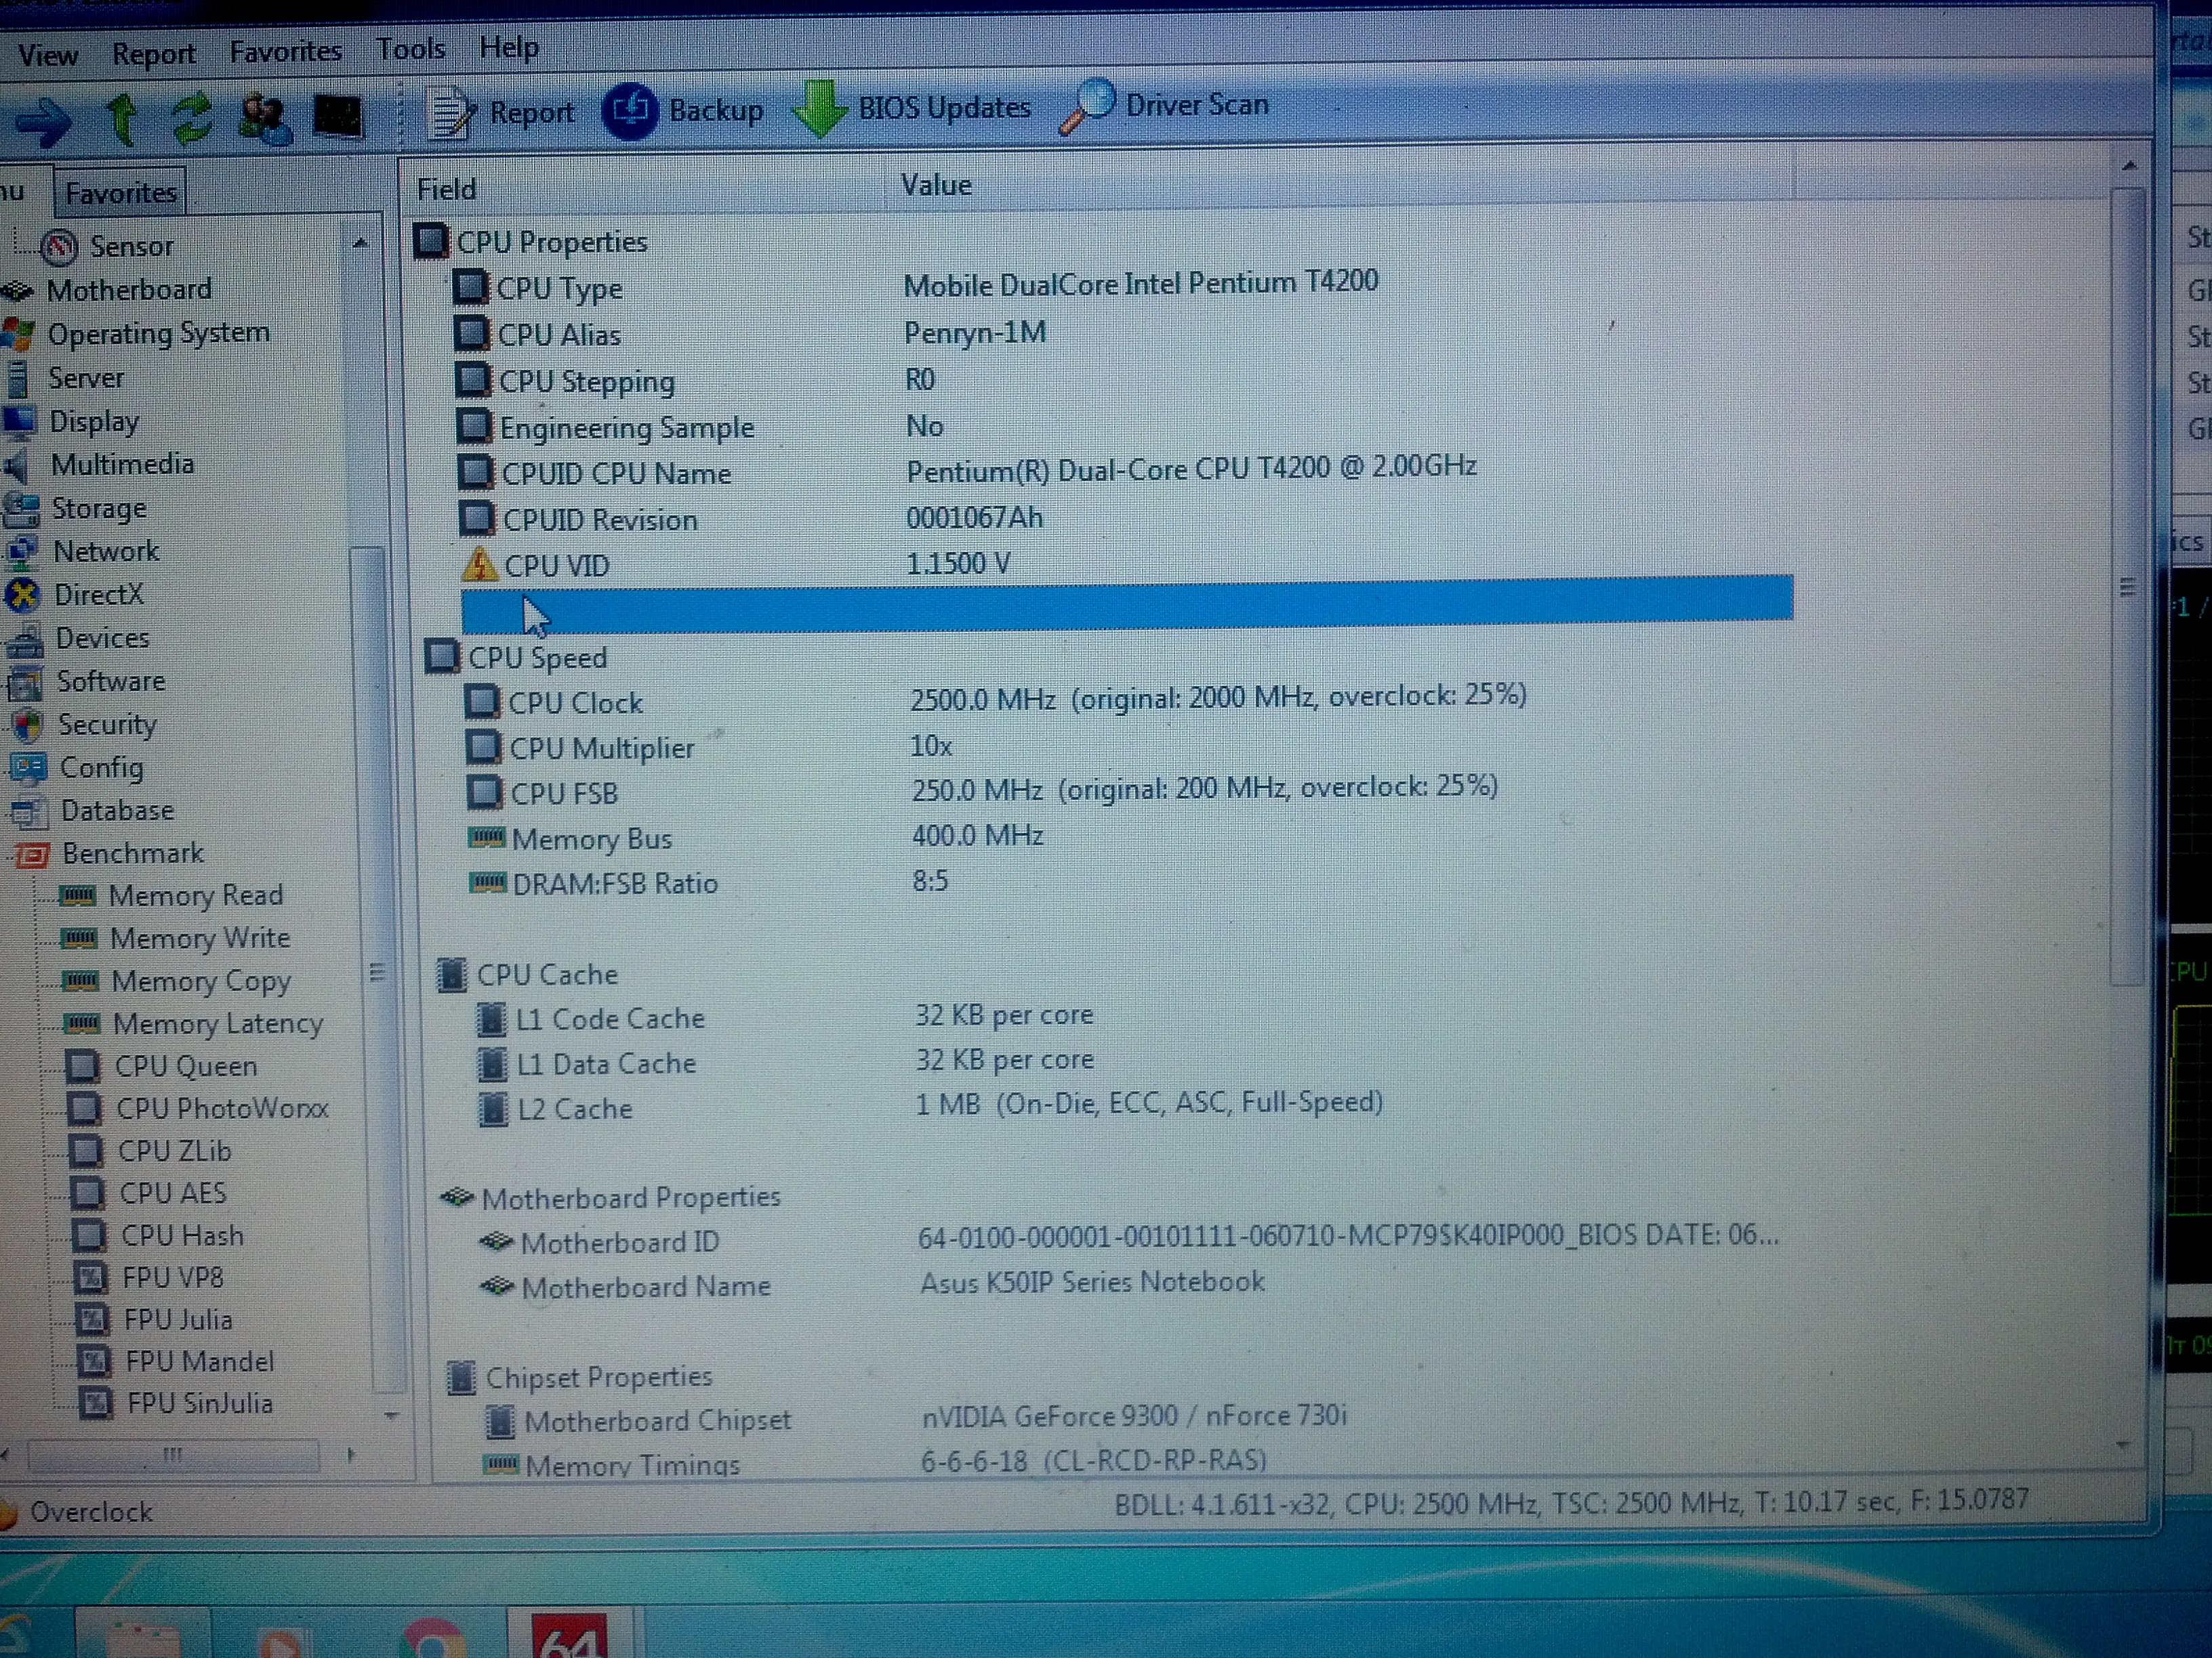Select the Memory Write benchmark

[200, 939]
